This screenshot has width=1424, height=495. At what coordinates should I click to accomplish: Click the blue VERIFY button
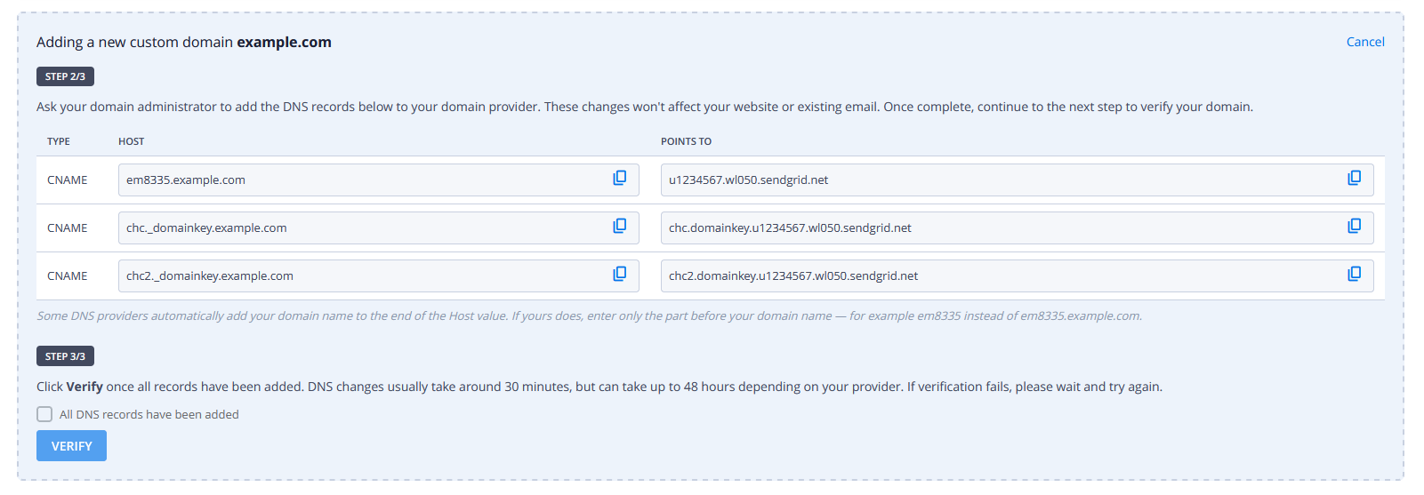point(71,446)
